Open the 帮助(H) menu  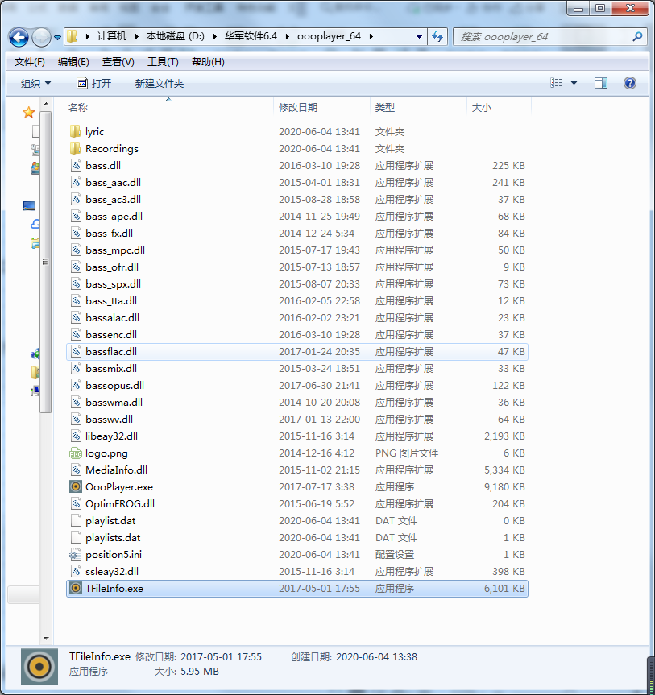(208, 62)
